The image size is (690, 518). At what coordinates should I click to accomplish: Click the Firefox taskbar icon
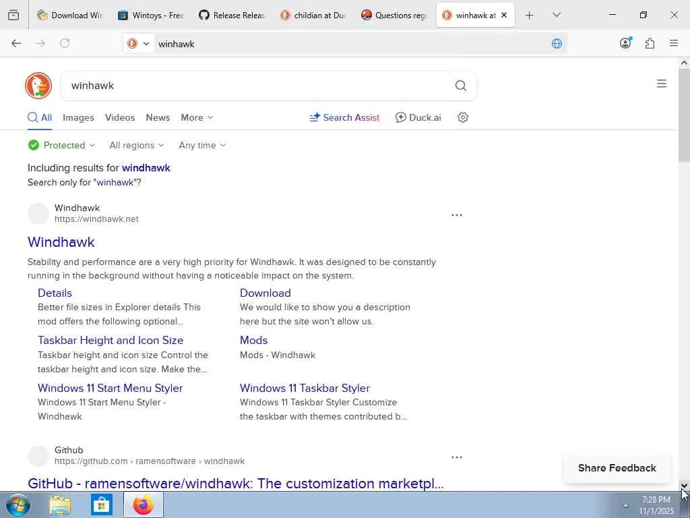(144, 505)
